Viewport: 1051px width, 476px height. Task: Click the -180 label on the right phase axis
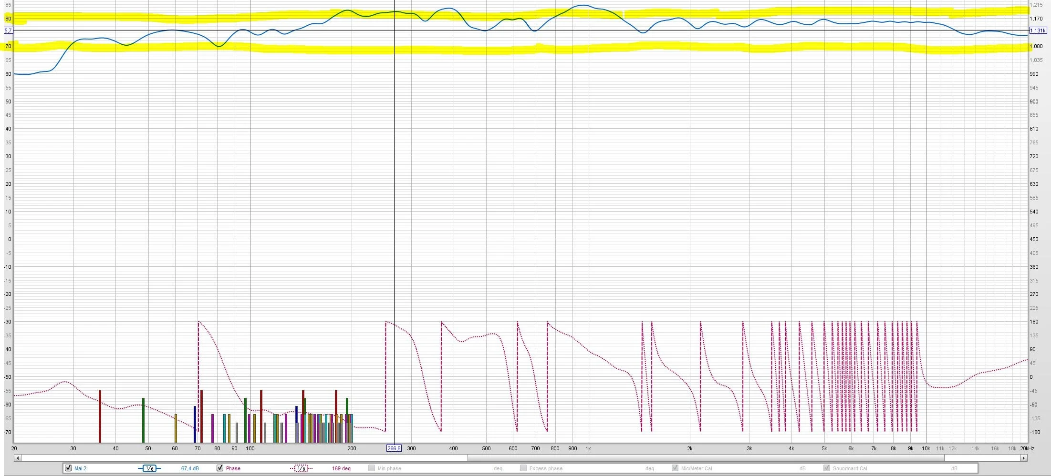pyautogui.click(x=1035, y=432)
